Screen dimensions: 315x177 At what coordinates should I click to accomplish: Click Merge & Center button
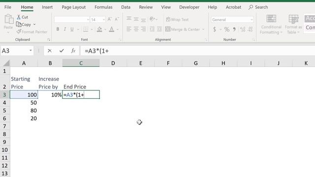tap(183, 29)
